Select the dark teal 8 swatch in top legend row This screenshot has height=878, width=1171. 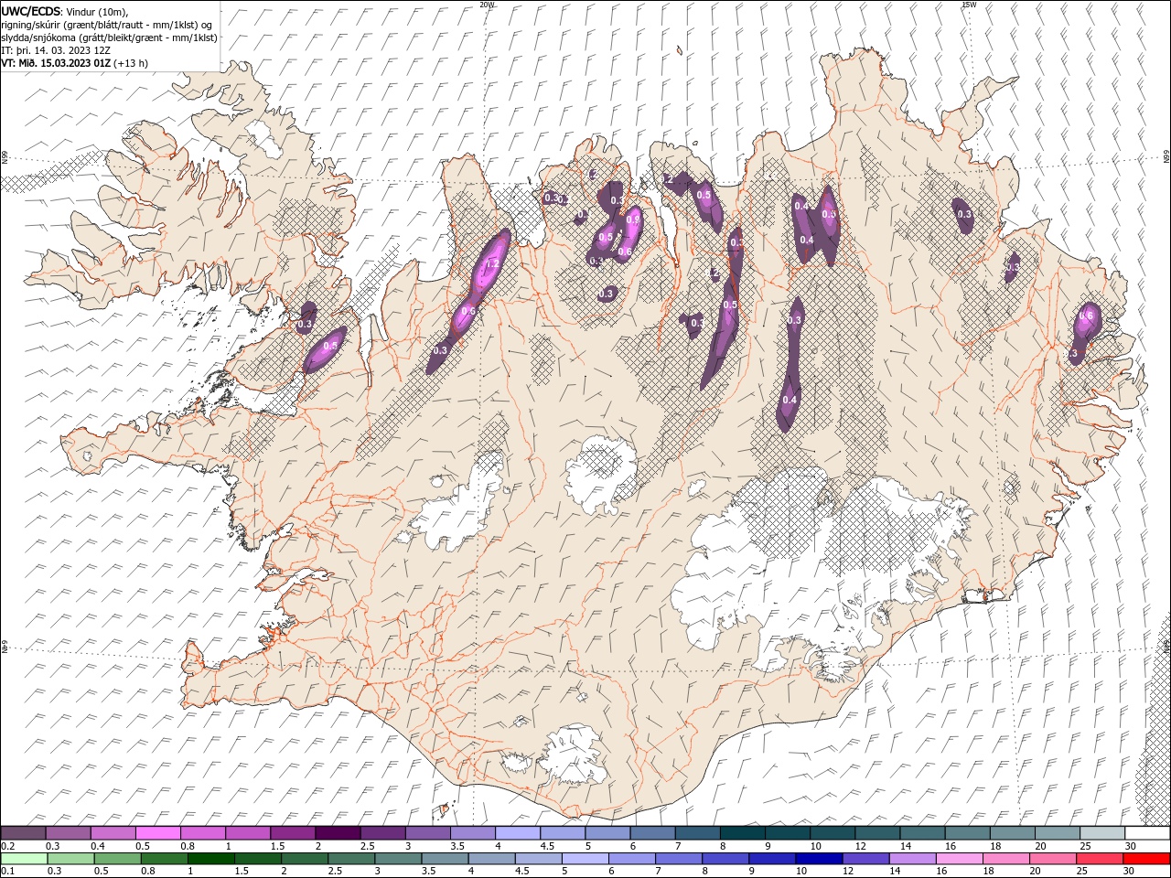[x=743, y=833]
